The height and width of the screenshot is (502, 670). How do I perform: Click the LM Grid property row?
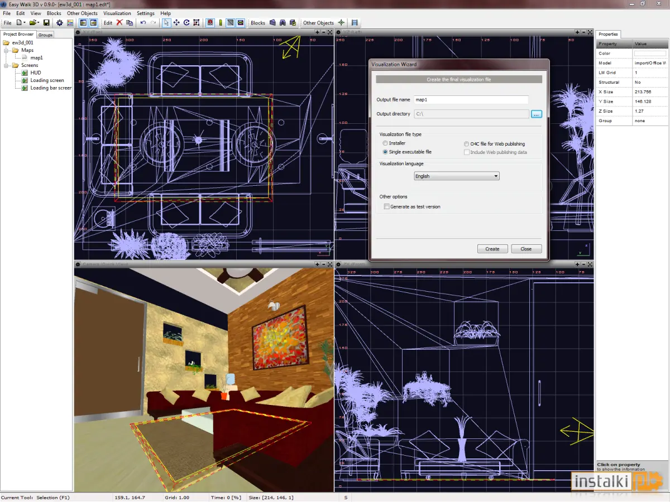[632, 73]
